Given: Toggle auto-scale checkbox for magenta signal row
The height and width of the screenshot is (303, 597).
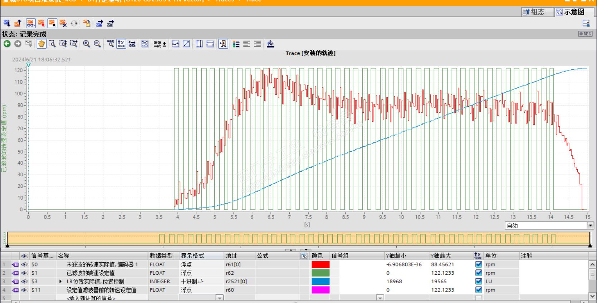Looking at the screenshot, I should coord(479,290).
